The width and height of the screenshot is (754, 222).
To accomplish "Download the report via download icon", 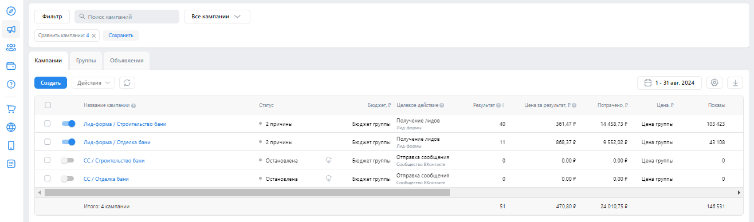I will coord(735,83).
